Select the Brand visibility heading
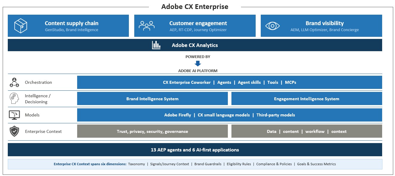This screenshot has height=176, width=395. pyautogui.click(x=324, y=23)
